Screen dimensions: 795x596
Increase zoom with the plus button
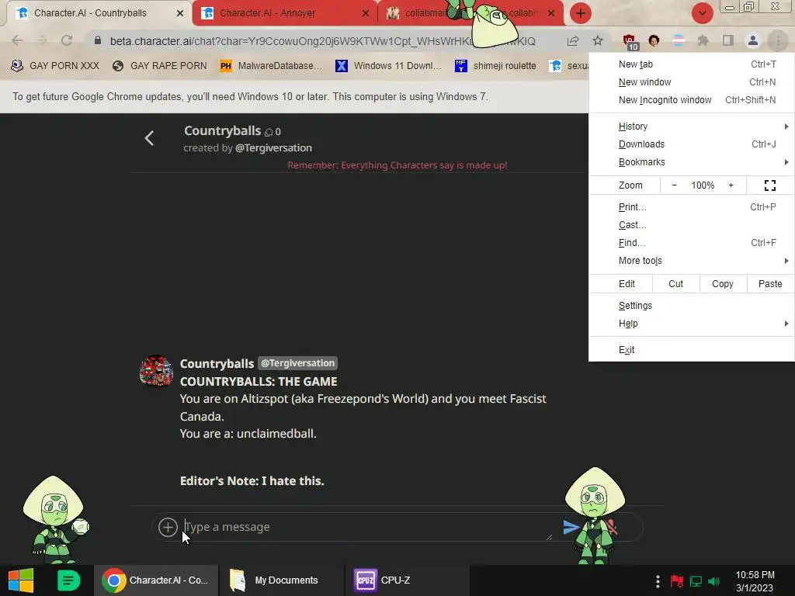[x=731, y=185]
